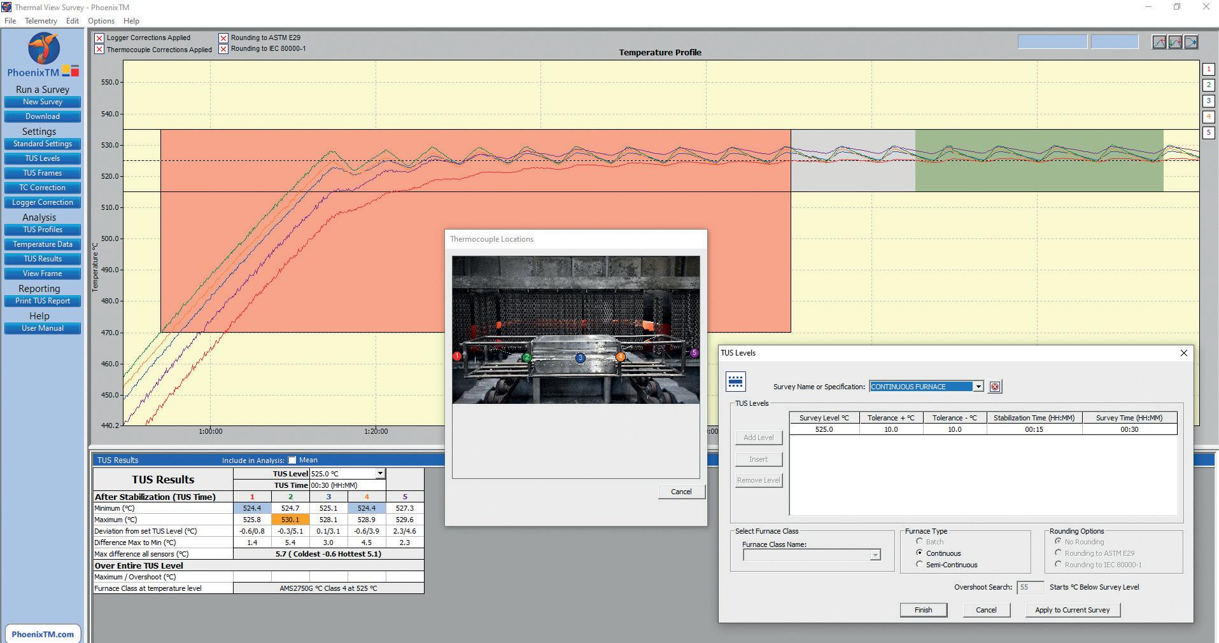Image resolution: width=1219 pixels, height=643 pixels.
Task: Click the TUS Levels grid icon in dialog
Action: pyautogui.click(x=735, y=382)
